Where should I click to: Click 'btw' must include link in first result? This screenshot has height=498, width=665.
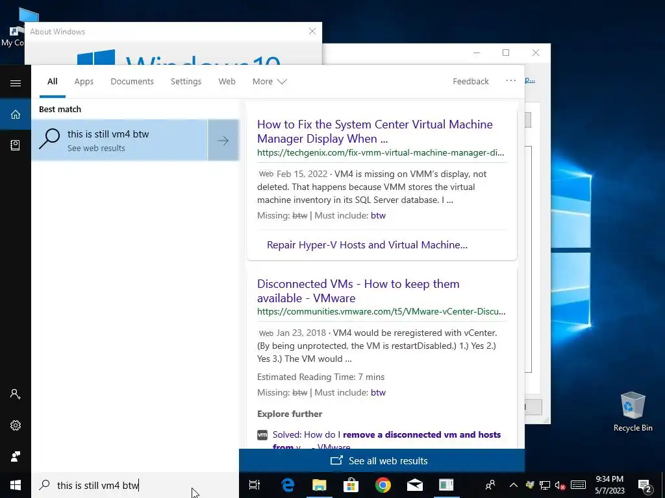point(378,215)
